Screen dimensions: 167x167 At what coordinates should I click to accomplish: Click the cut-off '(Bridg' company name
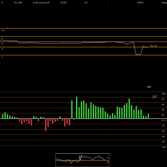tap(164, 3)
